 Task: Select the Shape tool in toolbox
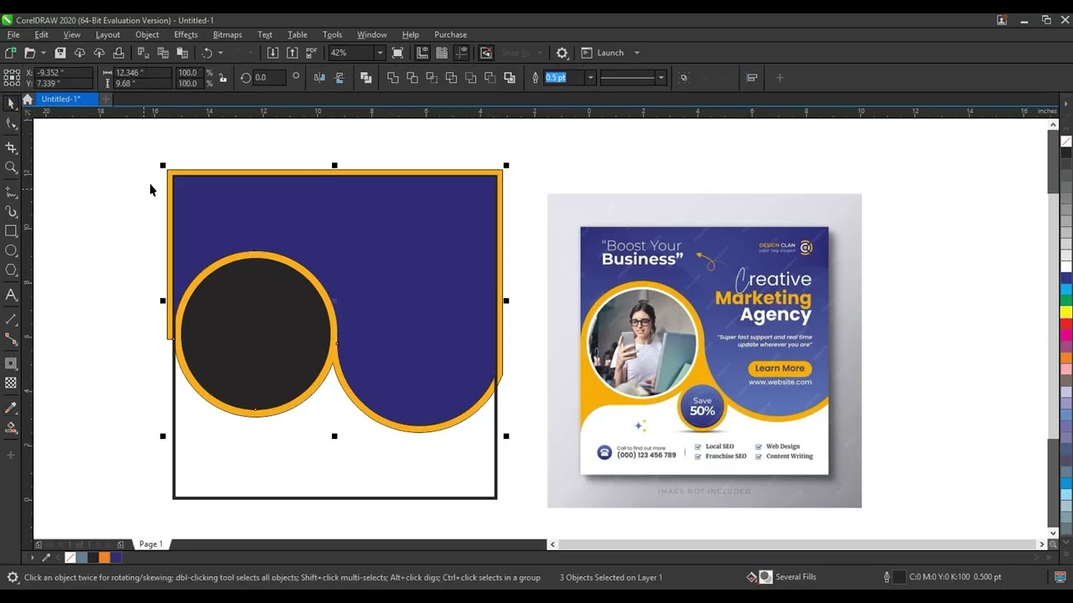tap(11, 124)
